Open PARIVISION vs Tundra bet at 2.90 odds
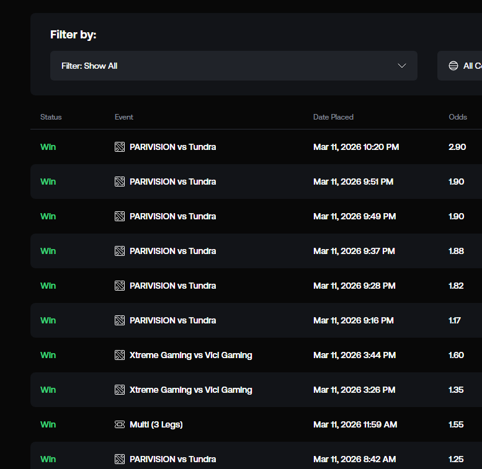 [172, 147]
